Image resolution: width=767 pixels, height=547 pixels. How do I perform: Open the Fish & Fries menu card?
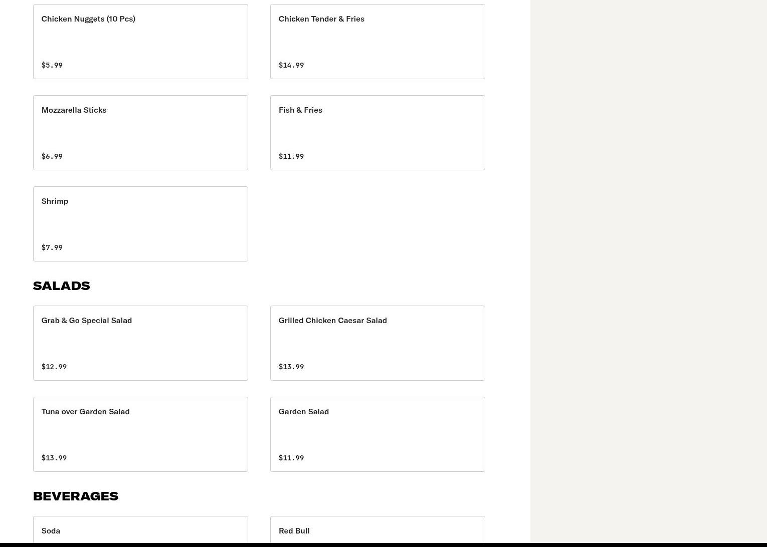tap(377, 133)
